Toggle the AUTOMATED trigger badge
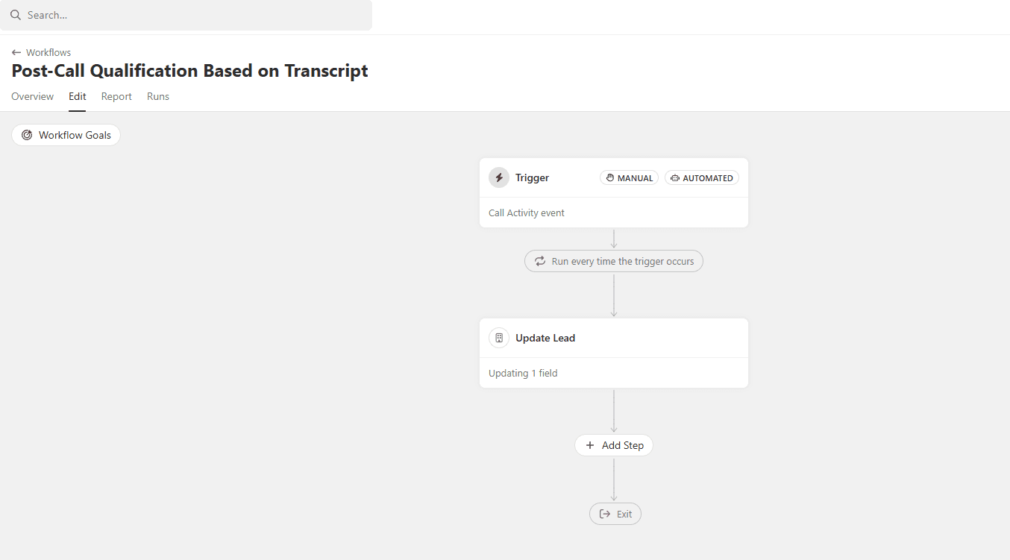This screenshot has width=1010, height=560. (702, 177)
